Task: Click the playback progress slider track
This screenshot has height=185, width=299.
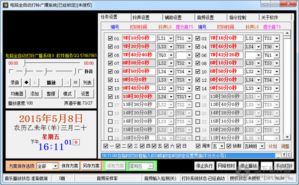Action: (x=52, y=63)
